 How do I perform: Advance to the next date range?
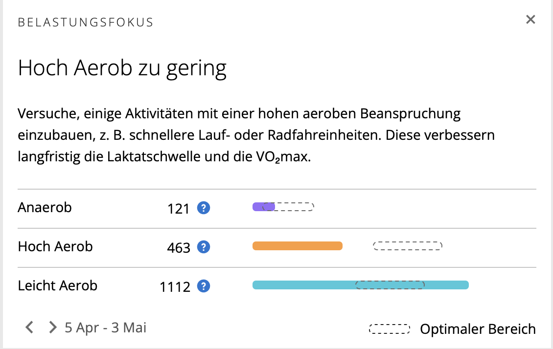[53, 327]
